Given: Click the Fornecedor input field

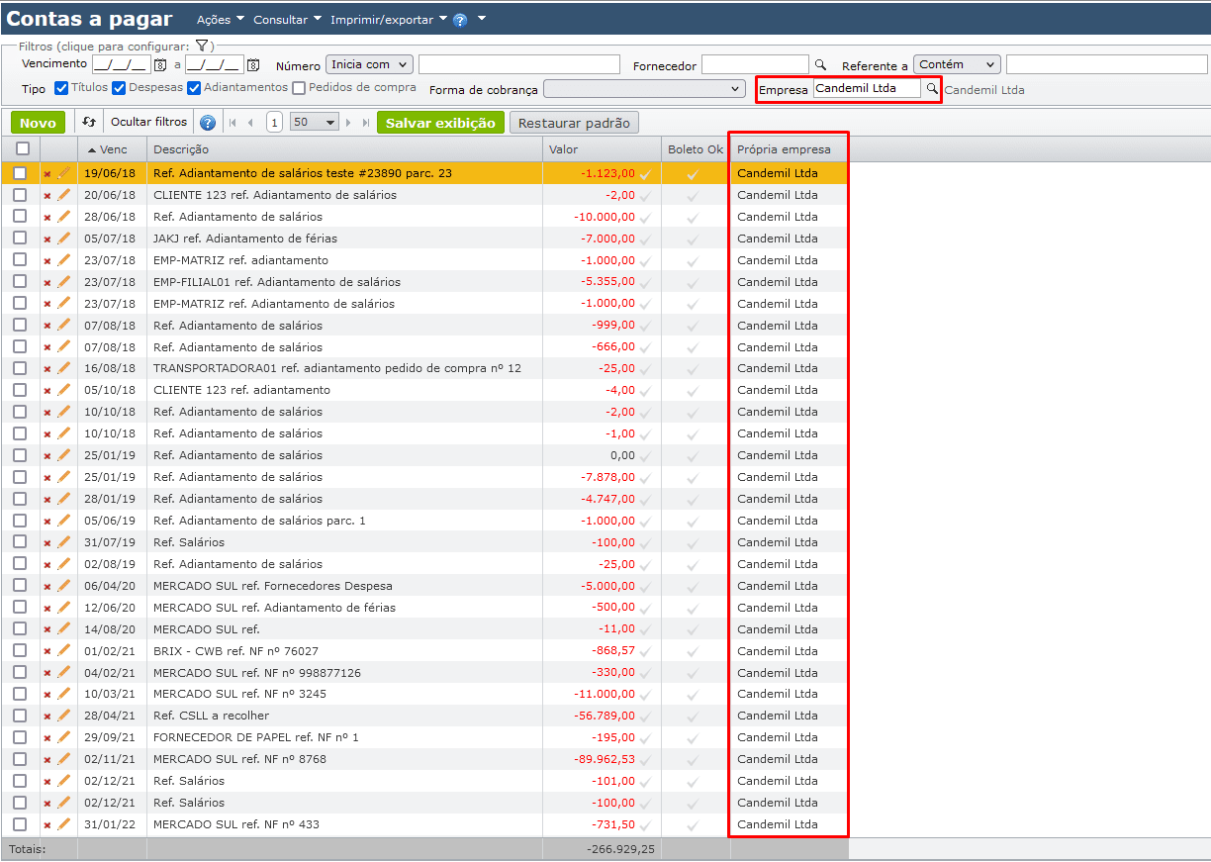Looking at the screenshot, I should (x=756, y=65).
